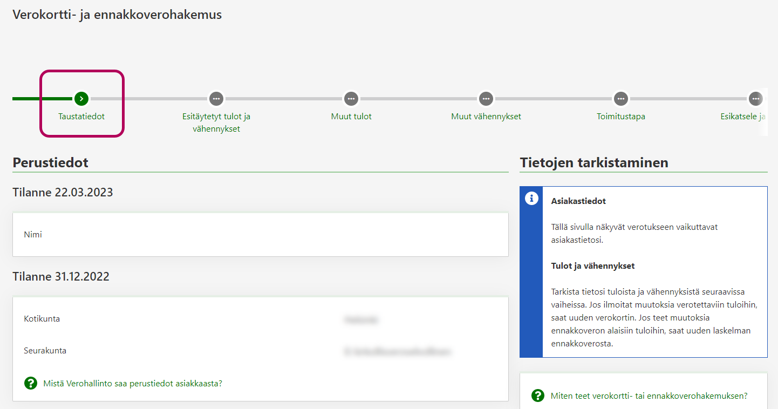778x409 pixels.
Task: Open the Taustatiedot step label
Action: [x=81, y=117]
